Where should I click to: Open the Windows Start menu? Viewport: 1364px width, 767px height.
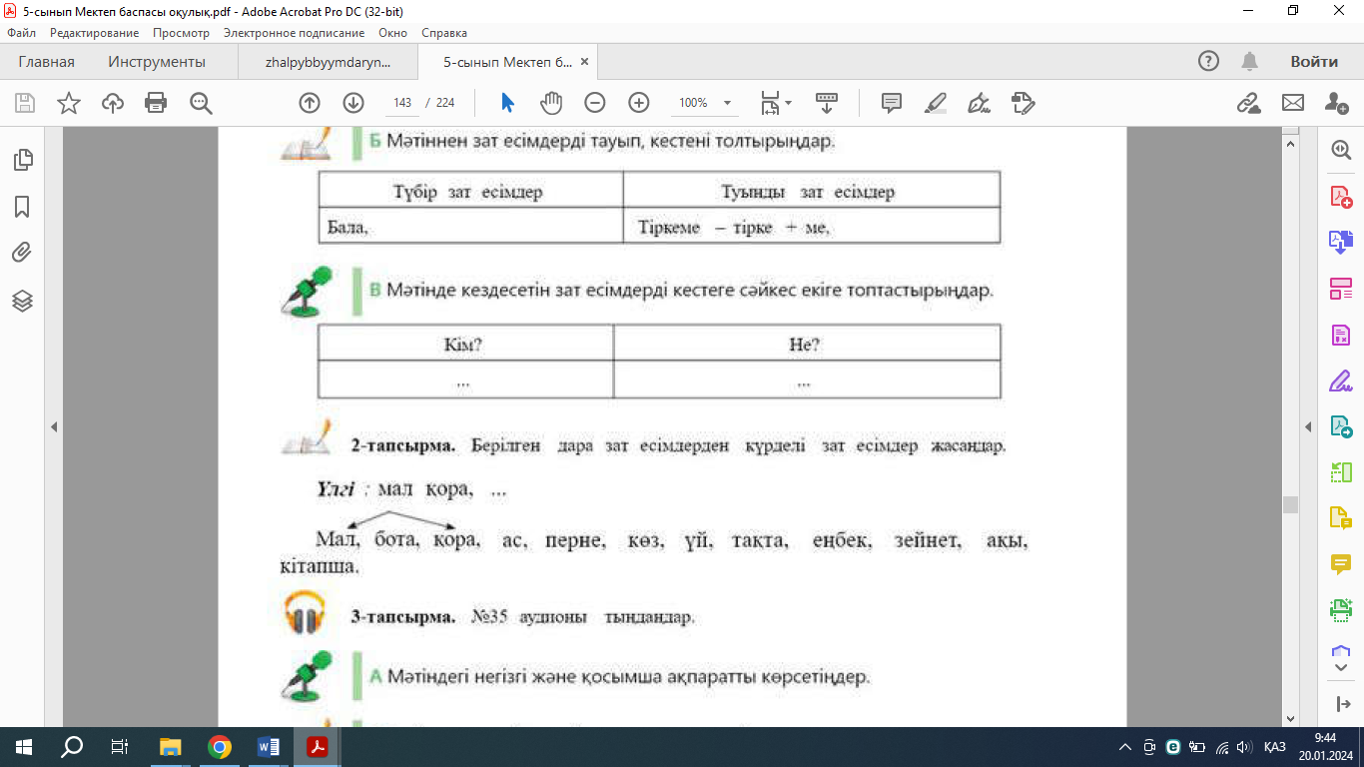coord(24,746)
